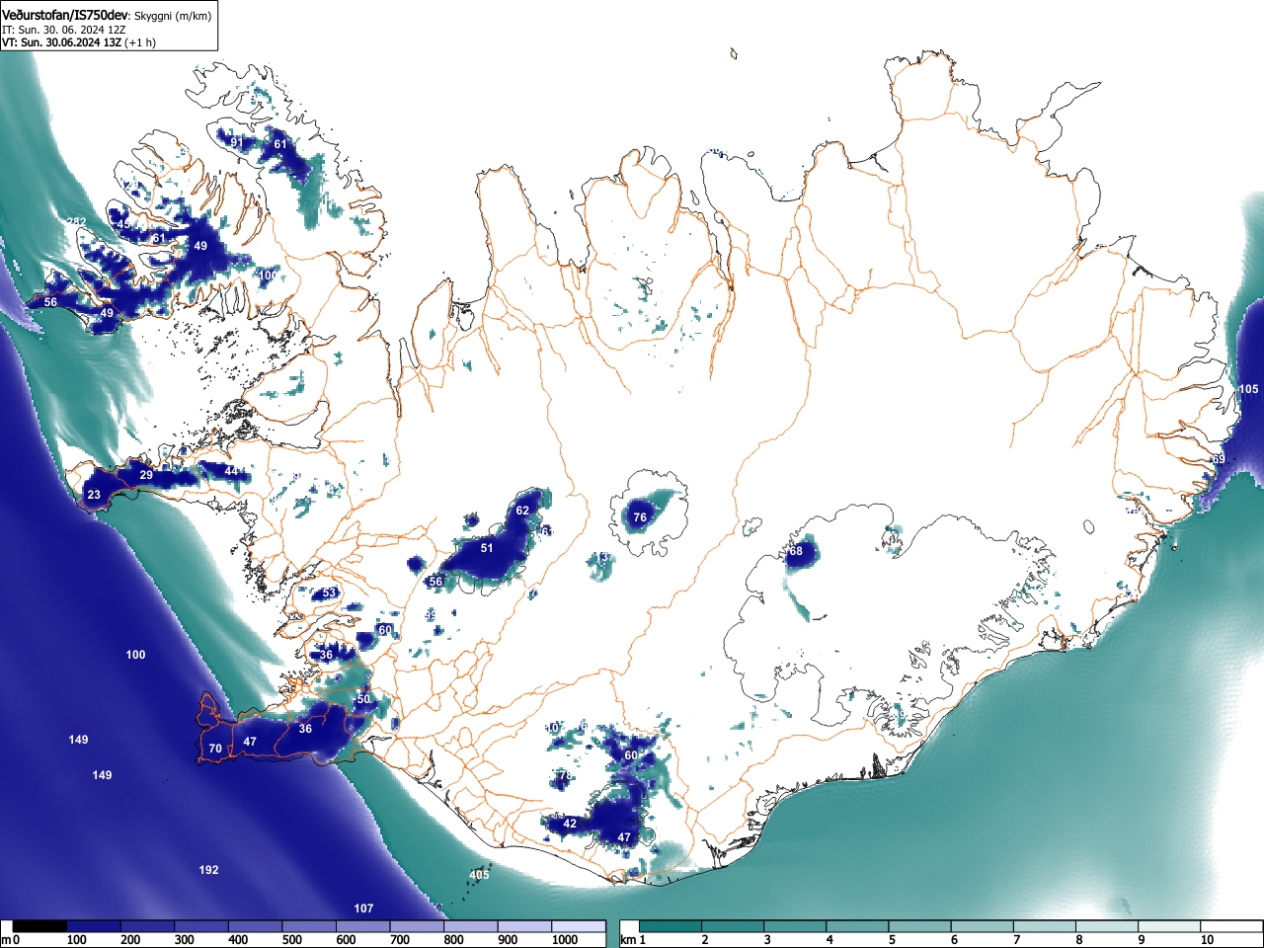Click the visibility value 45 on the map
Screen dimensions: 1264x948
(123, 224)
